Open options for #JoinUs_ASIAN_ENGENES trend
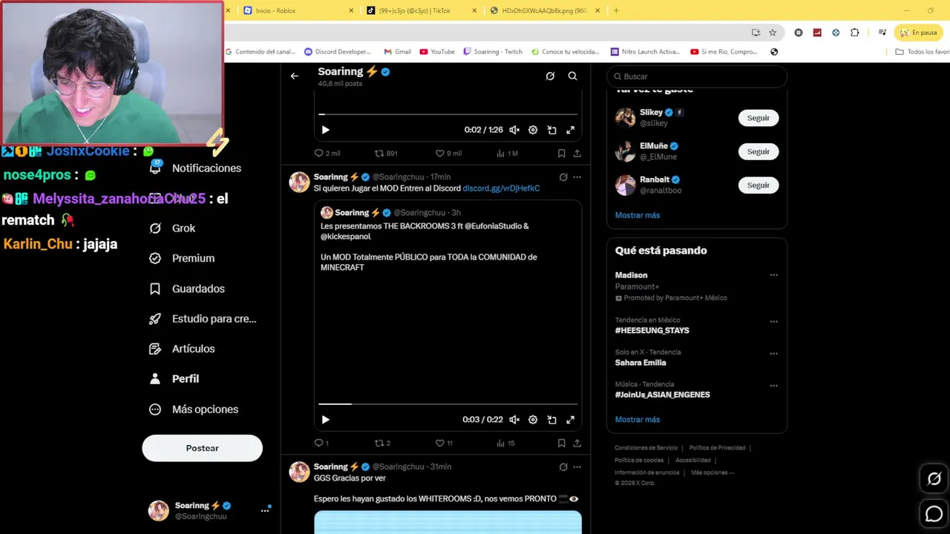Screen dimensions: 950x534 point(773,386)
